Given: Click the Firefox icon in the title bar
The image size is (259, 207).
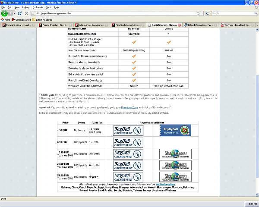Looking at the screenshot, I should click(x=2, y=3).
